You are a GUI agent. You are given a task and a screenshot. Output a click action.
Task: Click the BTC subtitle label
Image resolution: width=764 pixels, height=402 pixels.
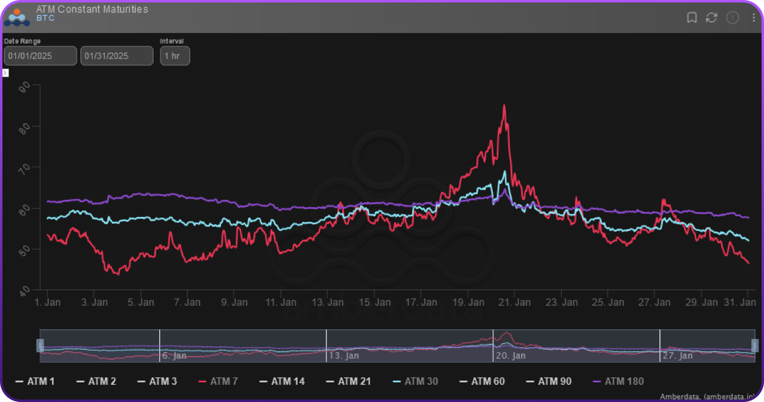(45, 18)
